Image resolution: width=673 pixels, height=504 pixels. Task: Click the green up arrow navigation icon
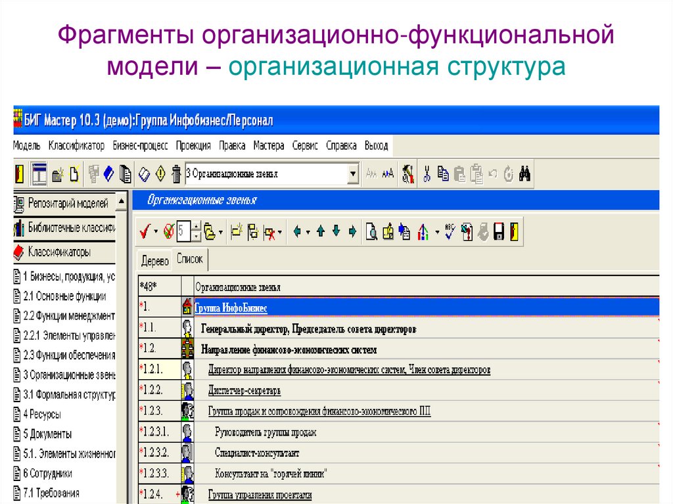(319, 231)
